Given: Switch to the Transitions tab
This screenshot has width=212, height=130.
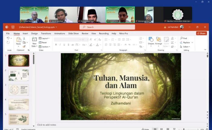Looking at the screenshot, I should [46, 34].
